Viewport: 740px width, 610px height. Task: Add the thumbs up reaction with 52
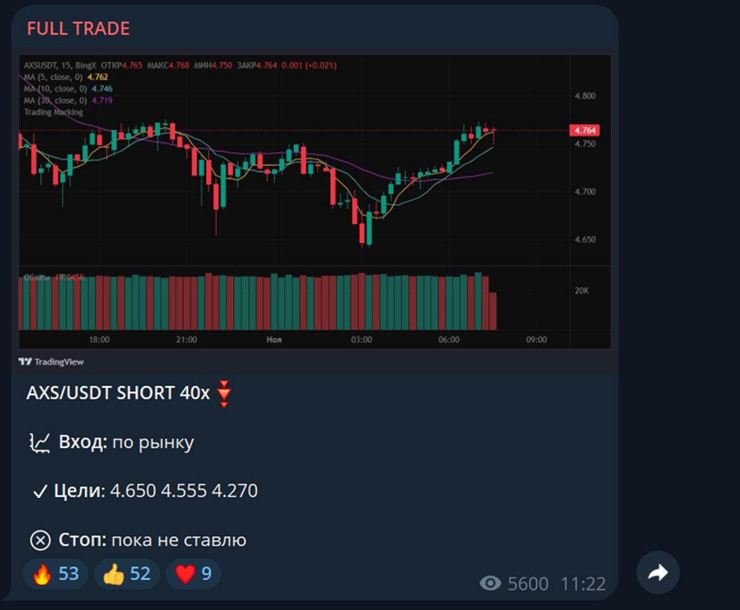coord(127,573)
